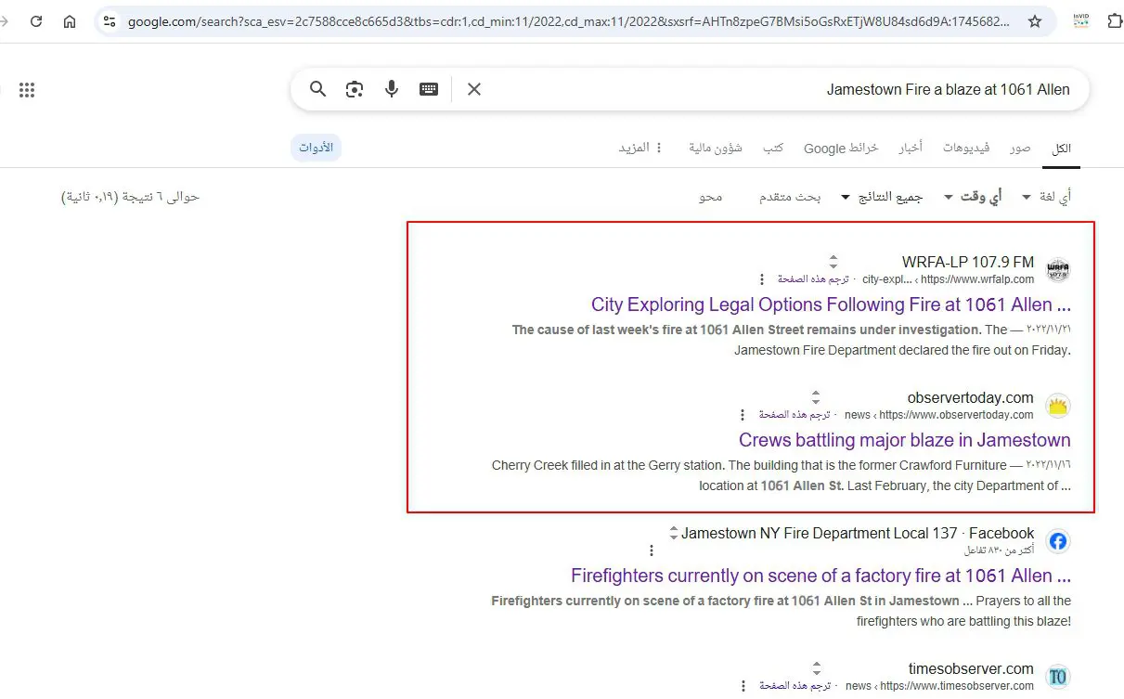Open the InVID extension icon
The image size is (1124, 699).
point(1080,21)
